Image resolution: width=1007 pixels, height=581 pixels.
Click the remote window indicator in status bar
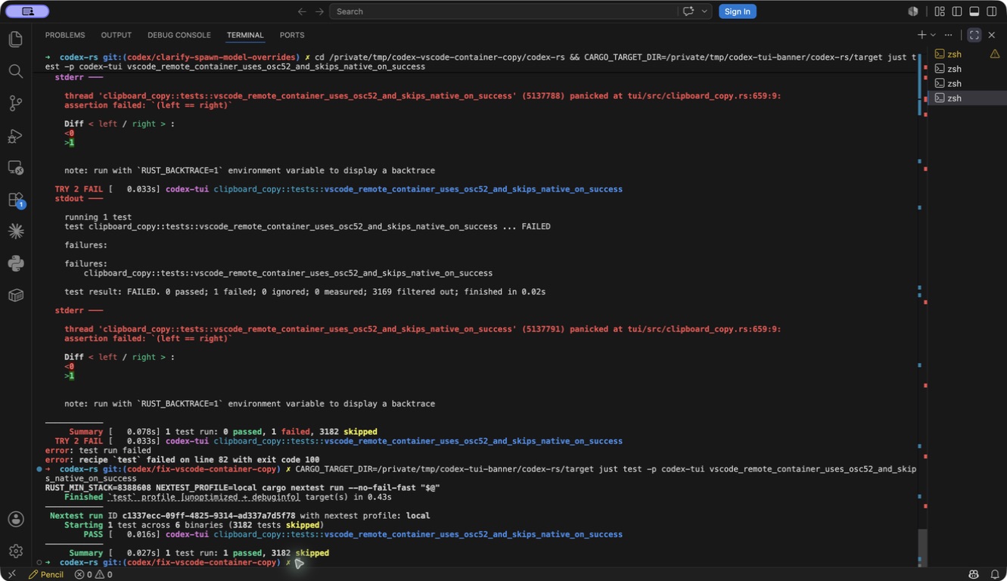click(11, 574)
